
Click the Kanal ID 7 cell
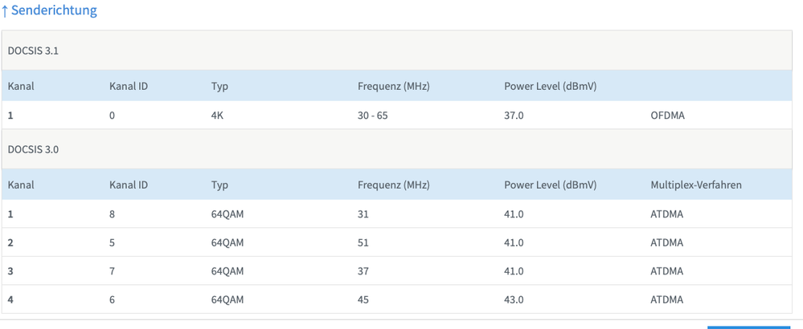click(113, 271)
